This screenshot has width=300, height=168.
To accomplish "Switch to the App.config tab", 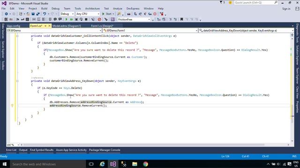I will click(x=14, y=26).
